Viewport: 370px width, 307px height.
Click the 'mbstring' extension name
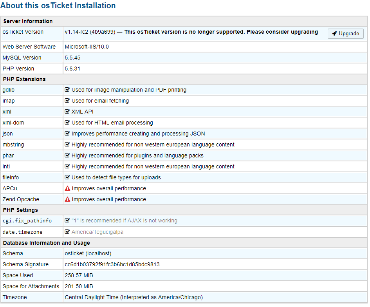(x=13, y=144)
